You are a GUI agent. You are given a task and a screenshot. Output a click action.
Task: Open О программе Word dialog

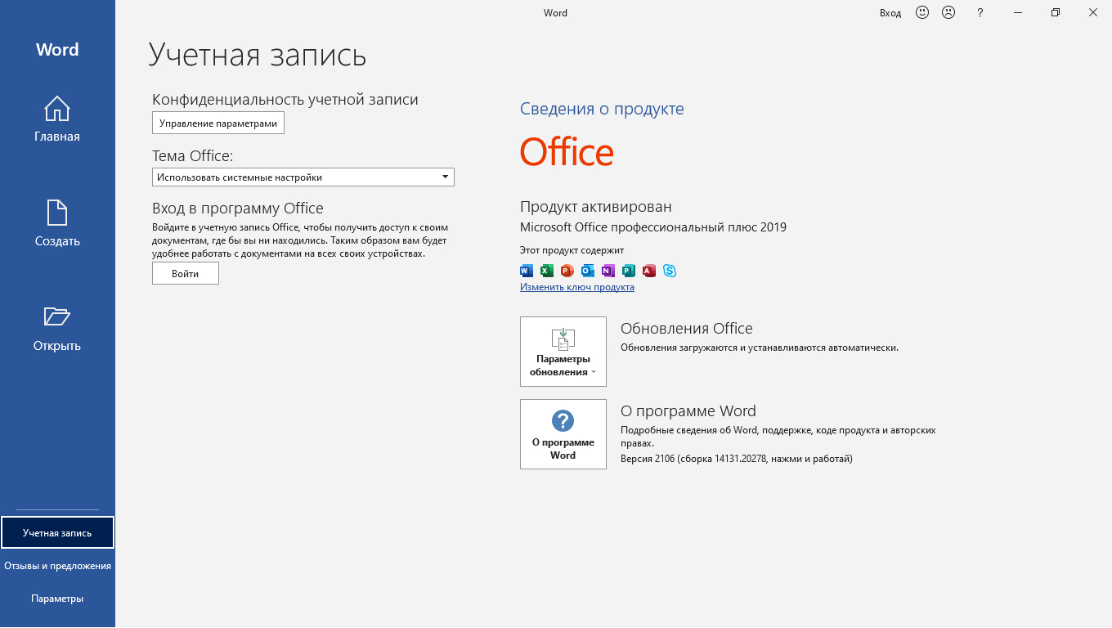[563, 434]
